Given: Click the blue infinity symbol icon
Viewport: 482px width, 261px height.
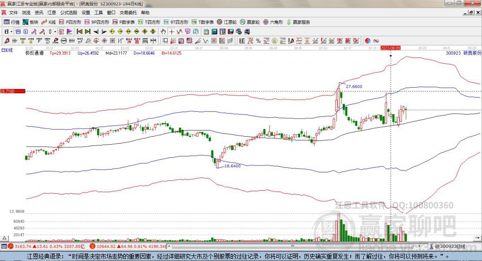Looking at the screenshot, I should [x=376, y=41].
